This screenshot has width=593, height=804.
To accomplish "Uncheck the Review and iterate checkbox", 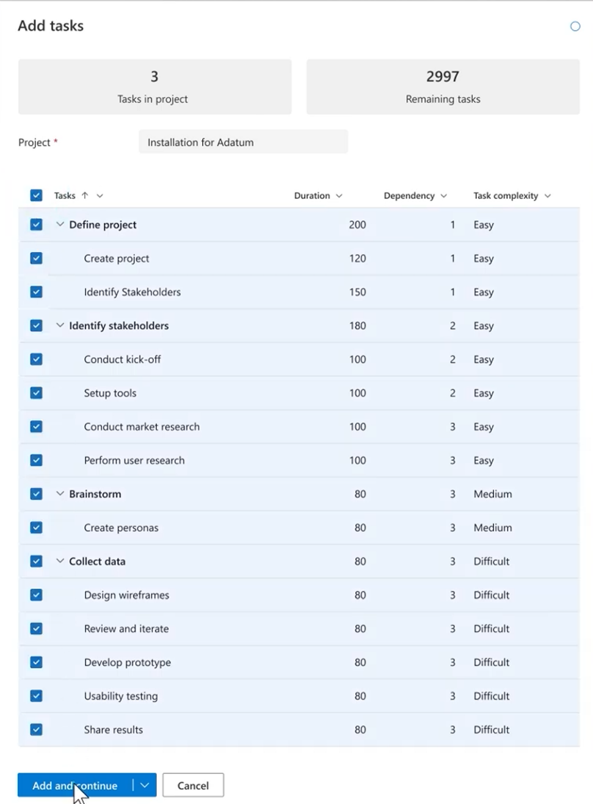I will (x=36, y=629).
